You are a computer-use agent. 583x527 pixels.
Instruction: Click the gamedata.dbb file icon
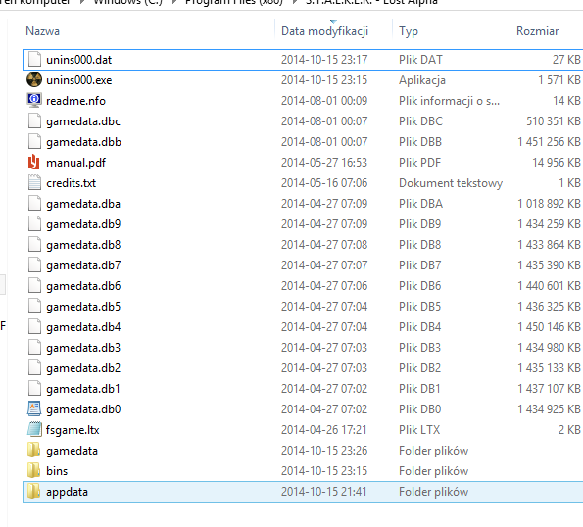pyautogui.click(x=34, y=142)
